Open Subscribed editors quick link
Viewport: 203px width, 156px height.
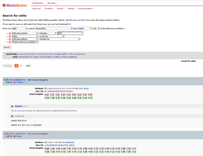[46, 54]
